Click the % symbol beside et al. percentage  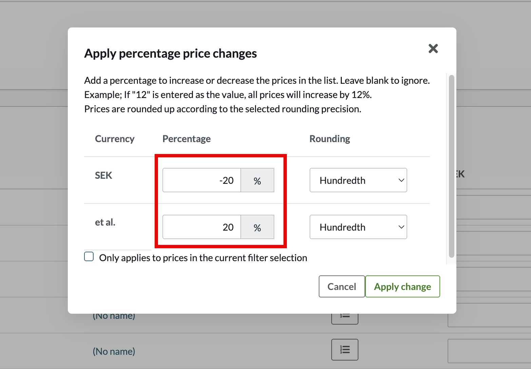[x=257, y=227]
